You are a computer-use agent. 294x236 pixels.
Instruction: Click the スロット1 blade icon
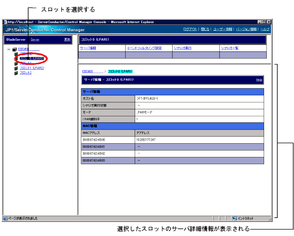16,63
